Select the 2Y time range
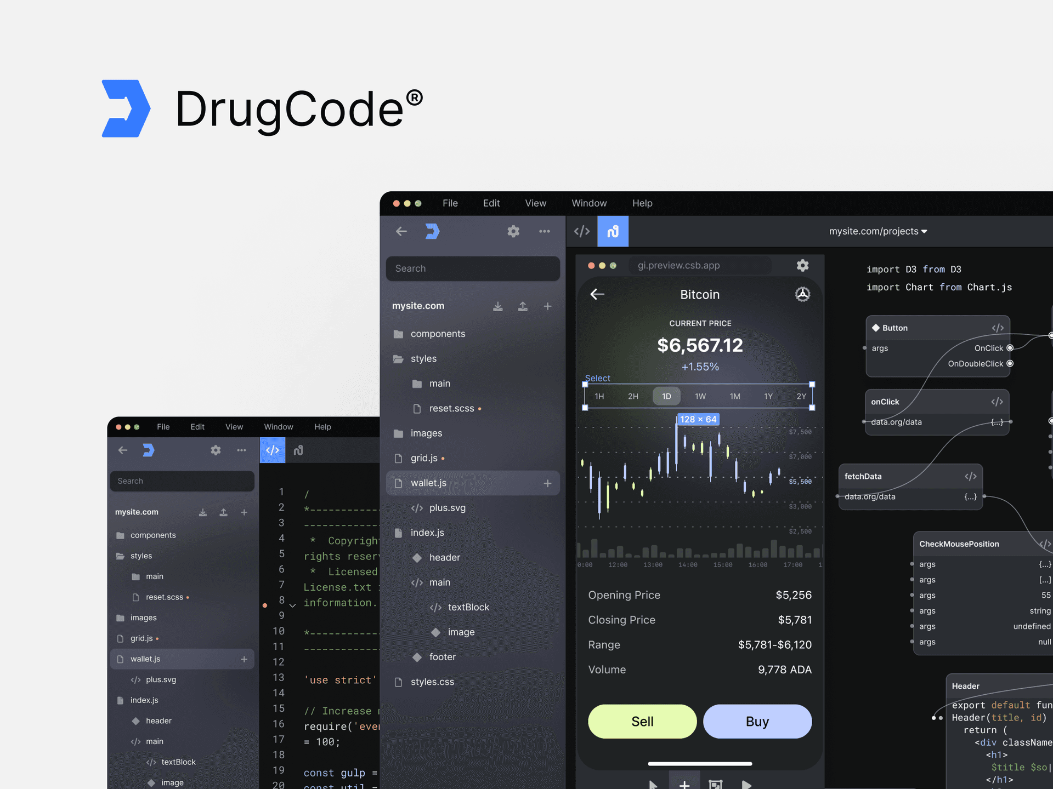This screenshot has height=789, width=1053. point(801,396)
